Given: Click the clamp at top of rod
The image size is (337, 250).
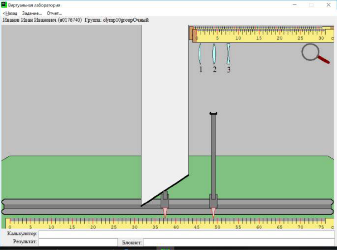Looking at the screenshot, I should pos(213,113).
